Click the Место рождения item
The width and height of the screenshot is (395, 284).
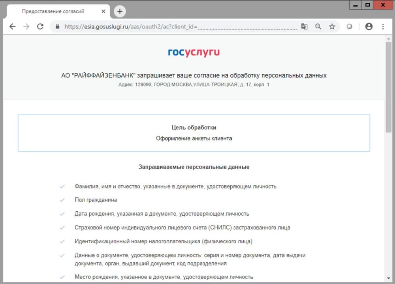click(164, 277)
